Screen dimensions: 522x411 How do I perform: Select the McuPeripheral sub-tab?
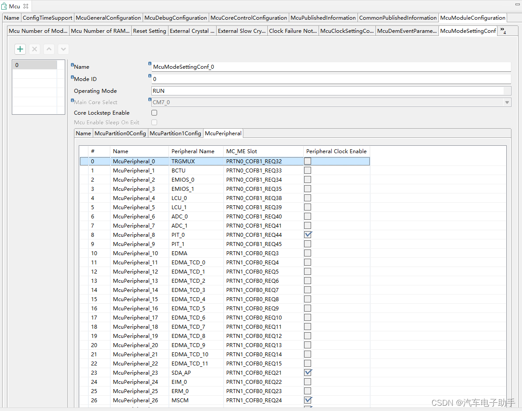223,133
